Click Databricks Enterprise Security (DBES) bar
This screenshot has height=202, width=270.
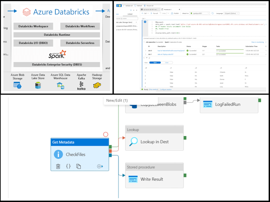pos(57,65)
